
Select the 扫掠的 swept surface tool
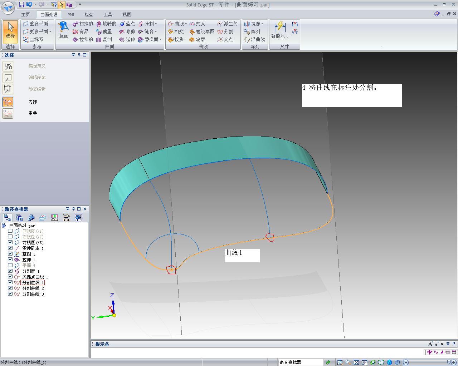83,24
